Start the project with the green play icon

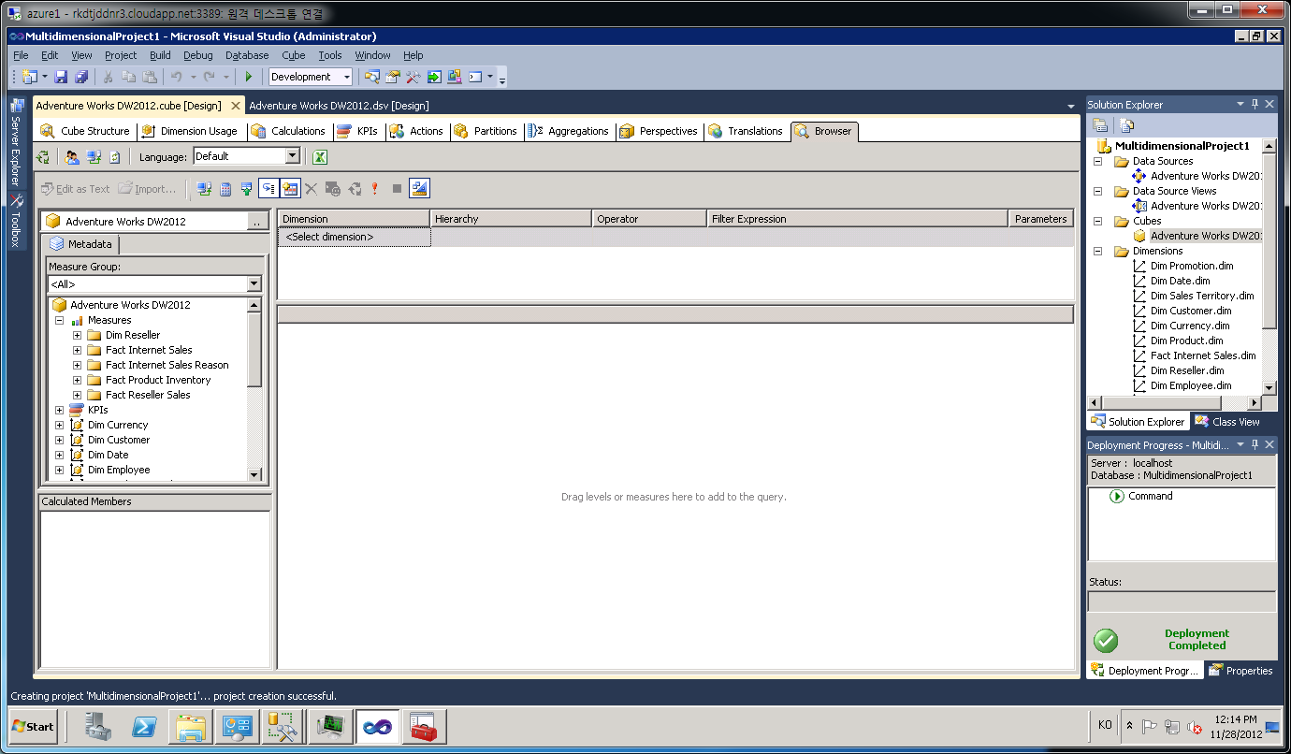click(249, 77)
